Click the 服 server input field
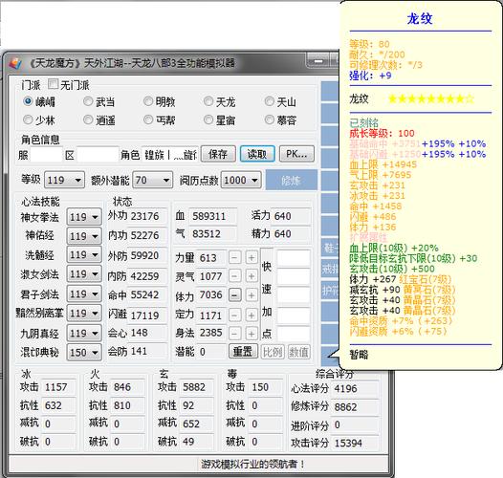 coord(46,155)
